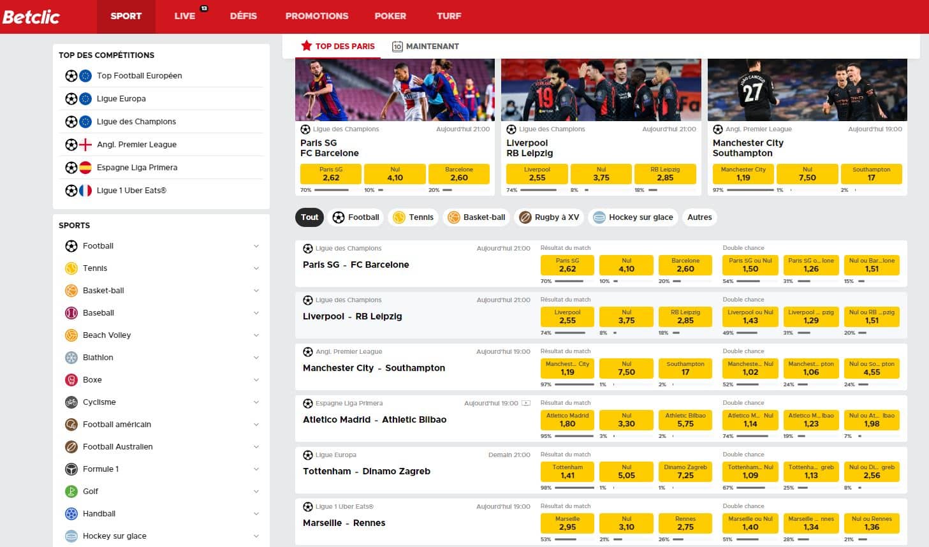
Task: Filter bets by Autres chip
Action: click(x=699, y=217)
